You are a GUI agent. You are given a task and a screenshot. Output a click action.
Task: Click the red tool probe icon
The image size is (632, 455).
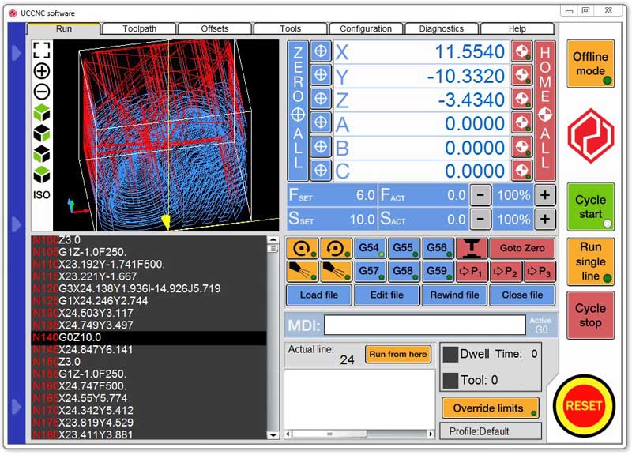(471, 248)
